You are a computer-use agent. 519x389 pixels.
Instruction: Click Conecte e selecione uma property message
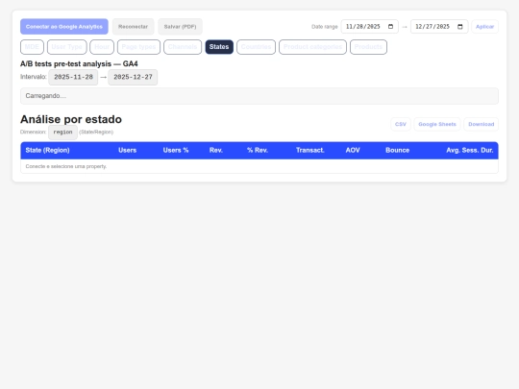point(66,166)
